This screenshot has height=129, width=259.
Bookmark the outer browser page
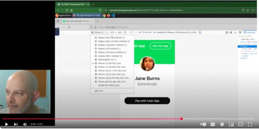100,10
